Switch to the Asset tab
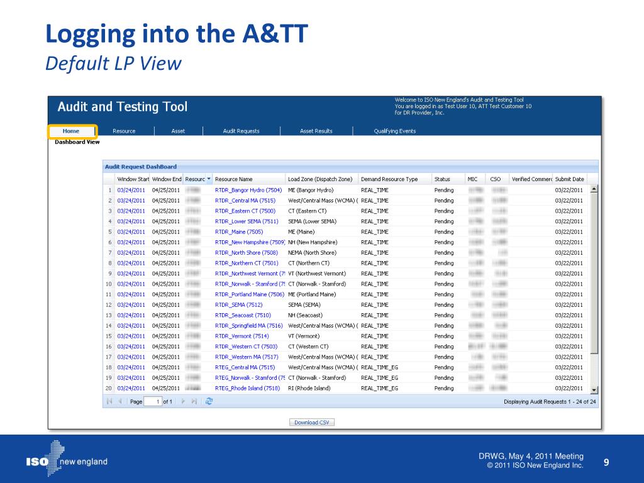This screenshot has width=644, height=483. pos(178,131)
